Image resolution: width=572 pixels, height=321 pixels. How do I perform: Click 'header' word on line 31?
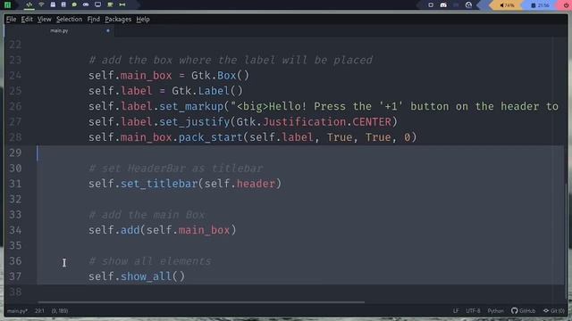pyautogui.click(x=256, y=184)
